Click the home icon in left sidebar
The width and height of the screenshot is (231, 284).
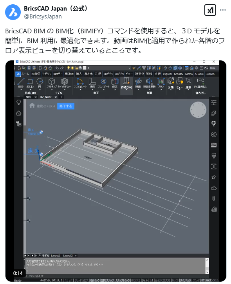click(19, 113)
